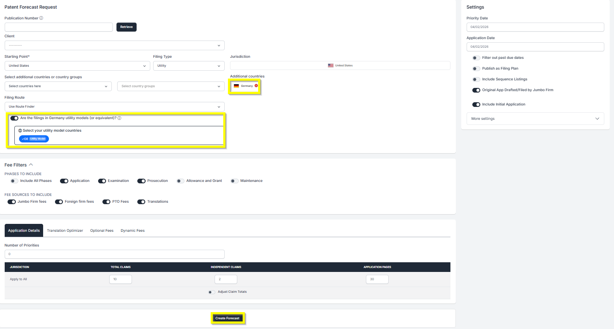
Task: Remove Germany using the red X icon
Action: [x=256, y=86]
